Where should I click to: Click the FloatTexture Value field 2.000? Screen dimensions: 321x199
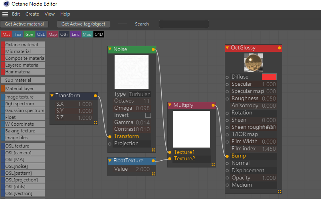143,169
